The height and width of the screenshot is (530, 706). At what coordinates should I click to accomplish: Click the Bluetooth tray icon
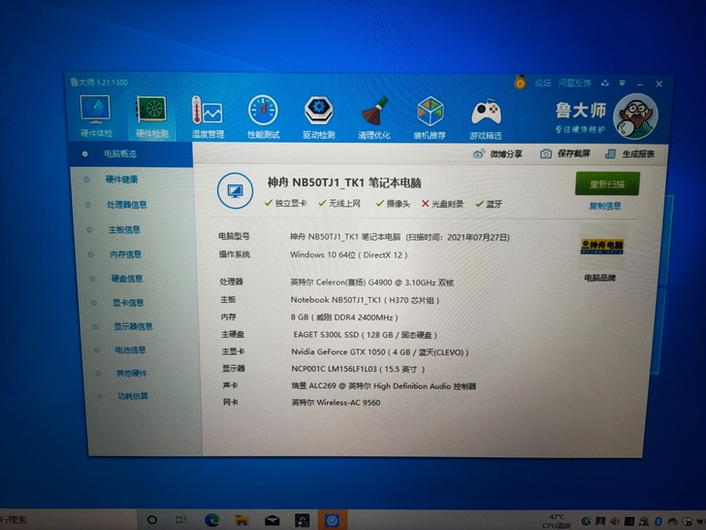[658, 521]
